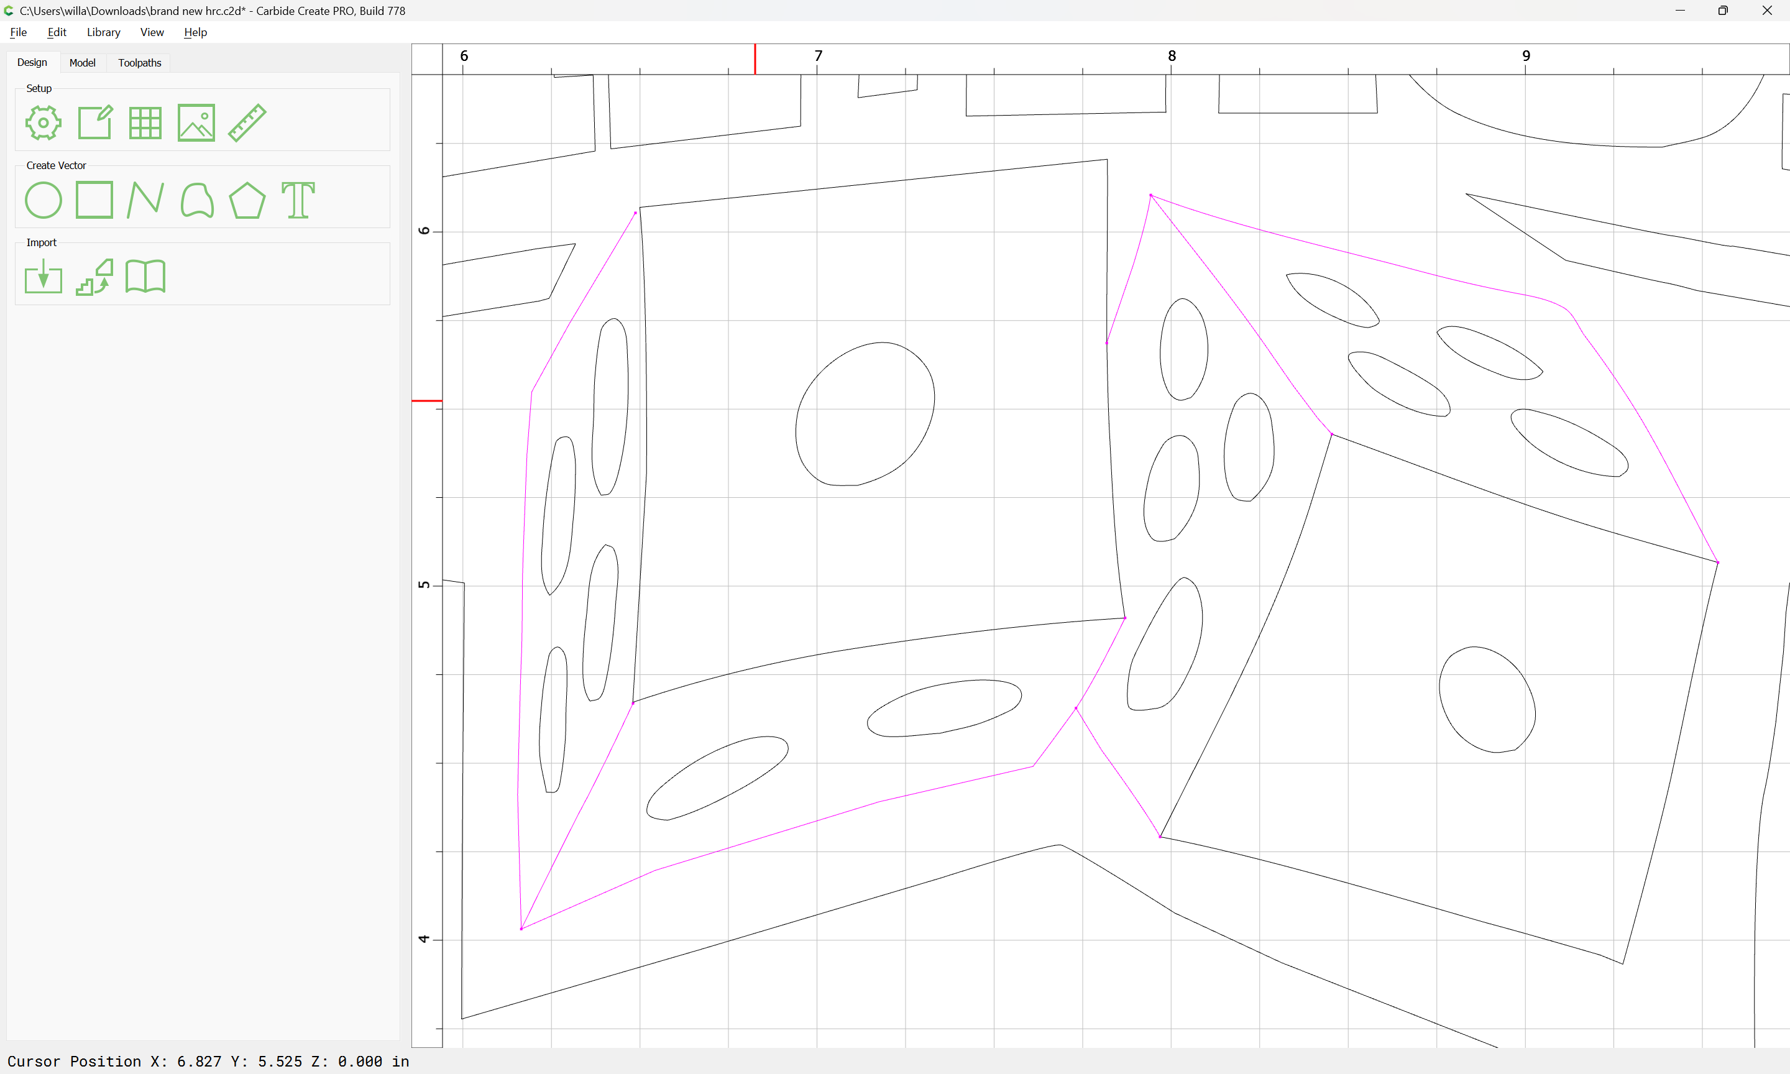The image size is (1790, 1074).
Task: Open the View menu
Action: (x=152, y=32)
